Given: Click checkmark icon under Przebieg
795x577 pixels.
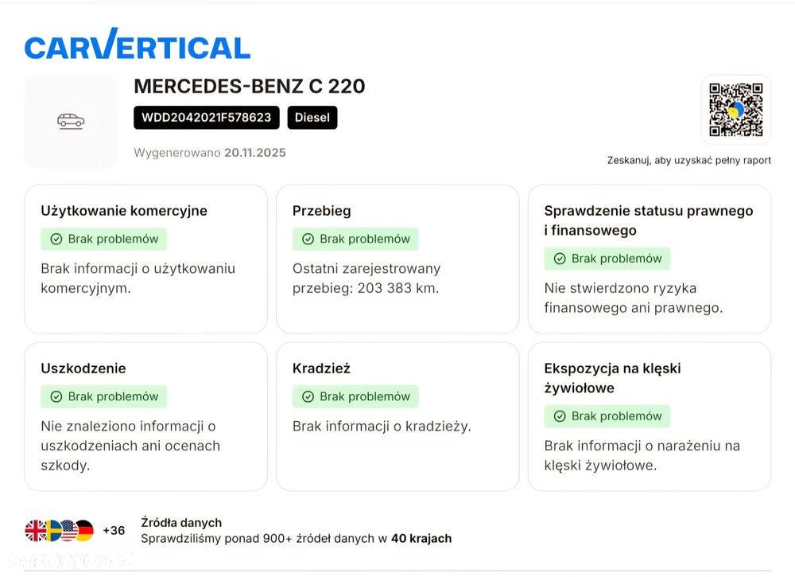Looking at the screenshot, I should click(308, 239).
